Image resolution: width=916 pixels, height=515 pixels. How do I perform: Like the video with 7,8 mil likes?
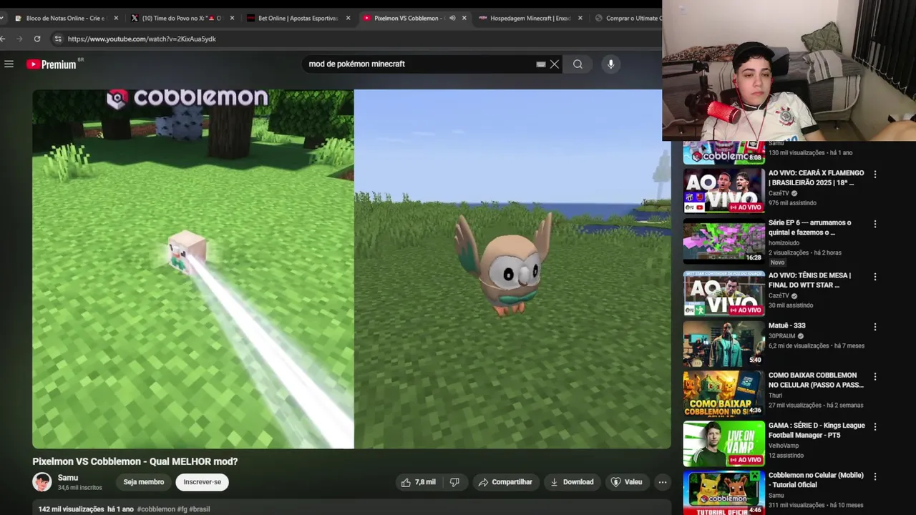(418, 482)
